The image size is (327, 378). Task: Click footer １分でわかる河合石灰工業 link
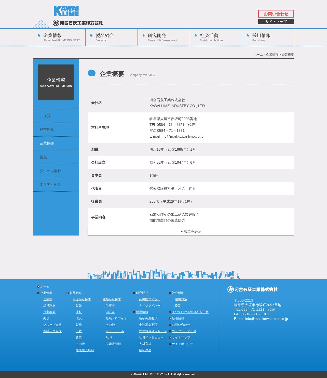click(x=190, y=312)
